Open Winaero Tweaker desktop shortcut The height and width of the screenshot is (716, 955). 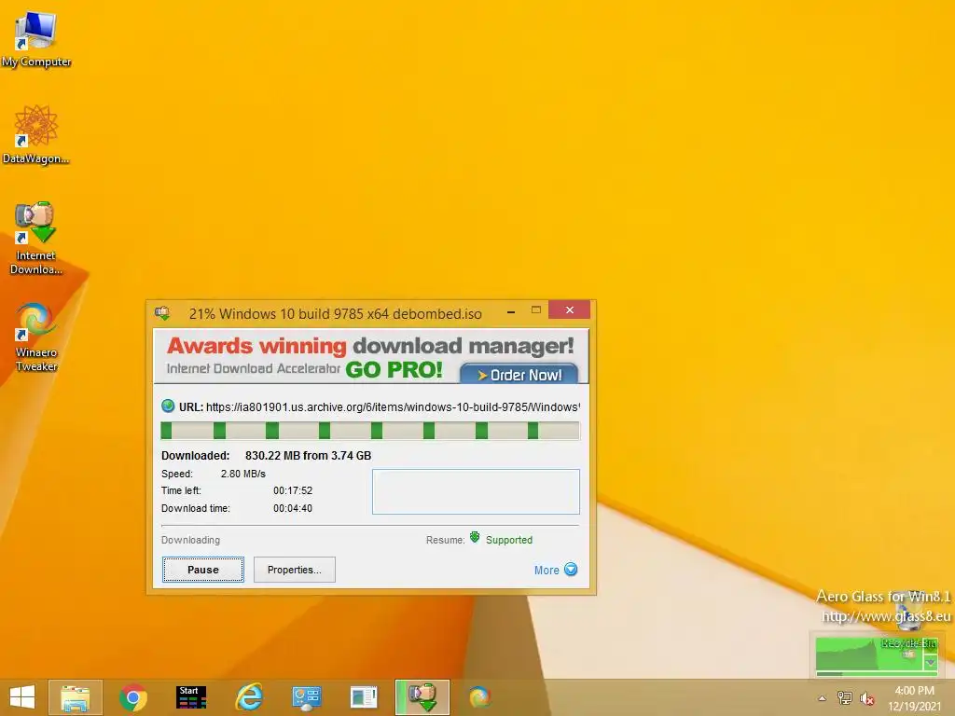coord(36,337)
